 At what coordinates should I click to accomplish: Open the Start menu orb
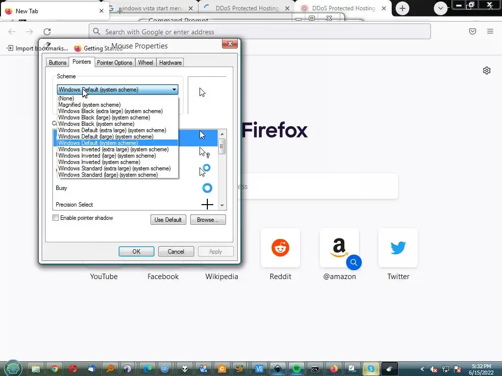pyautogui.click(x=13, y=368)
